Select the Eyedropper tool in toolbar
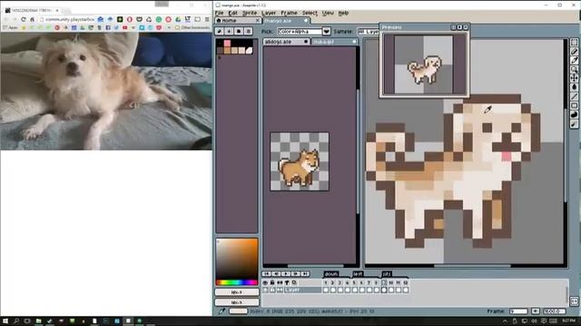The image size is (581, 326). tap(574, 60)
